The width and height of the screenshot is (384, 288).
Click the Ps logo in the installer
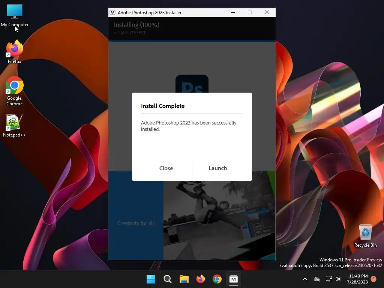192,84
